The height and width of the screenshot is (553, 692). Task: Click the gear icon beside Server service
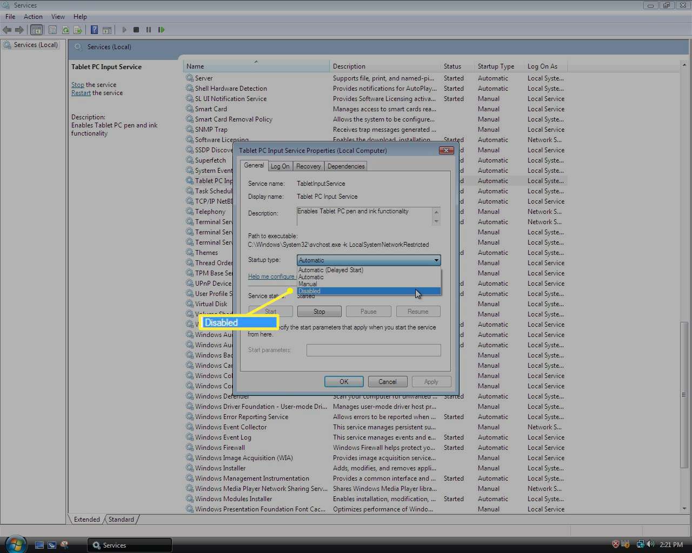click(x=190, y=78)
